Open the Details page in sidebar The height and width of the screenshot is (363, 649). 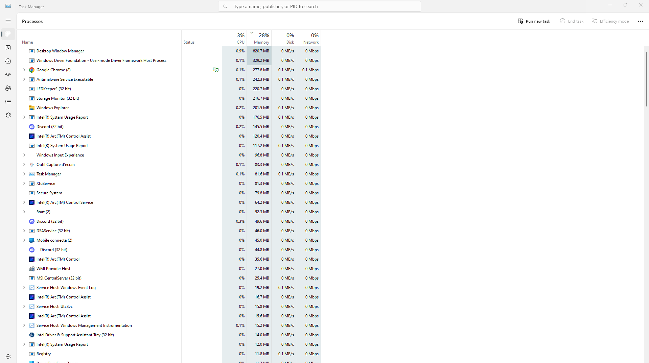click(x=8, y=102)
